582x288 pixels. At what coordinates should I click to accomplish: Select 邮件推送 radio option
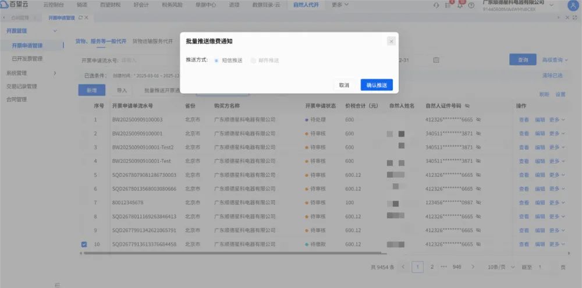click(x=265, y=61)
